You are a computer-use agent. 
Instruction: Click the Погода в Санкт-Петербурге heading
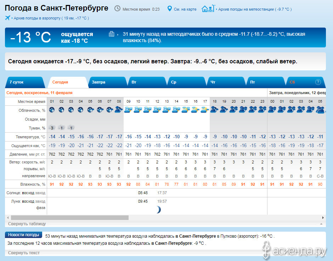click(56, 8)
